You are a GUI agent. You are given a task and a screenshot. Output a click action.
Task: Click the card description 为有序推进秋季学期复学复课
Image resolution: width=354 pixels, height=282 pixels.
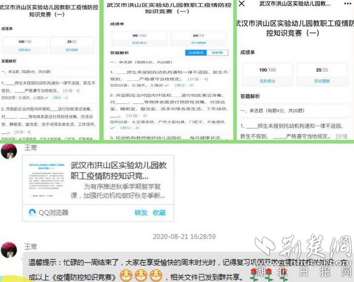point(118,191)
